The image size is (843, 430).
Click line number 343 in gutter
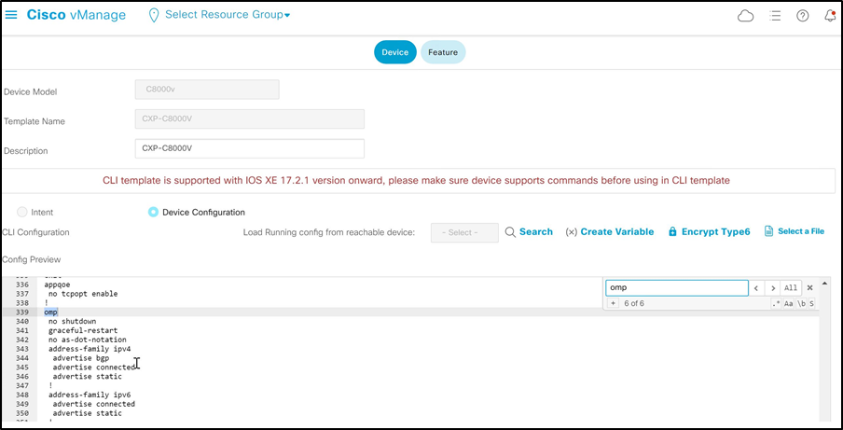click(22, 349)
